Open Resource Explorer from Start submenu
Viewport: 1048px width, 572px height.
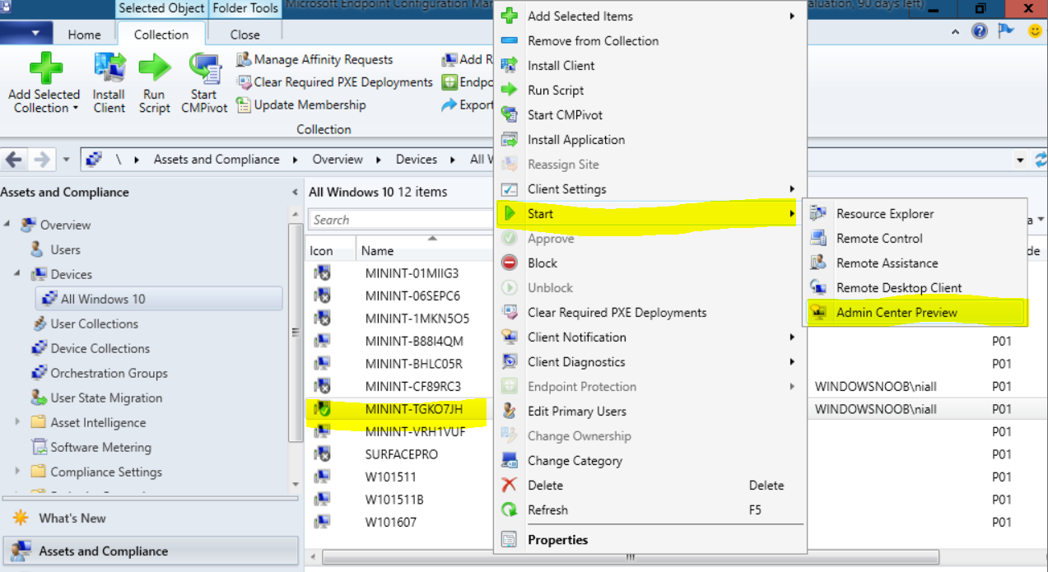coord(915,213)
